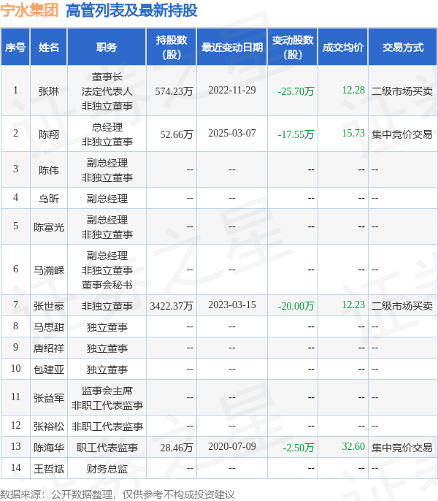Click change value -17.55万
Viewport: 438px width, 501px height.
click(296, 134)
